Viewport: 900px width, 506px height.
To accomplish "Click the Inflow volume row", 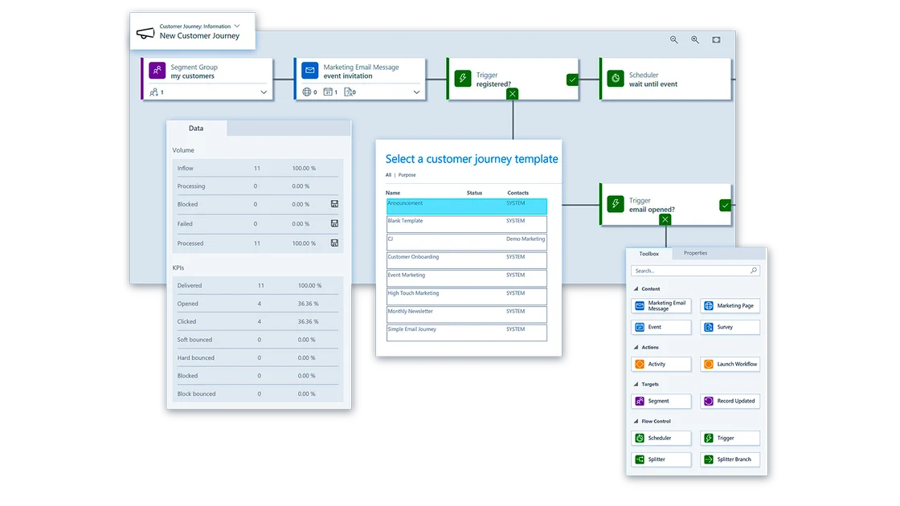I will pyautogui.click(x=258, y=168).
